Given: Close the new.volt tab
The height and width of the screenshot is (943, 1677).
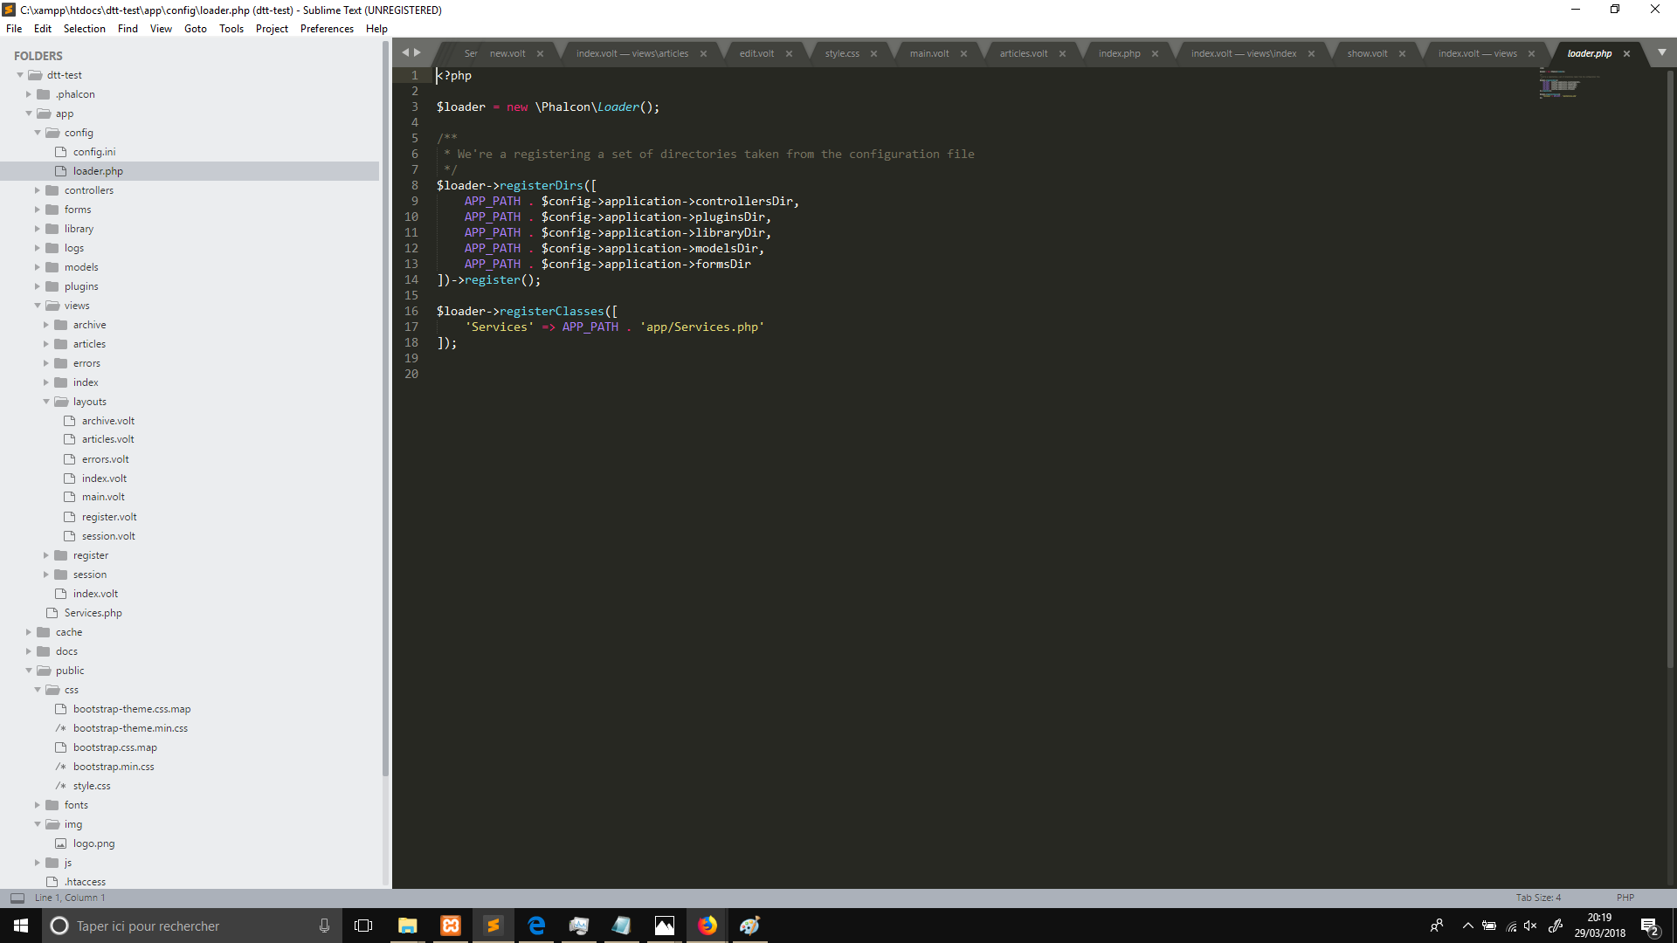Looking at the screenshot, I should click(x=540, y=54).
